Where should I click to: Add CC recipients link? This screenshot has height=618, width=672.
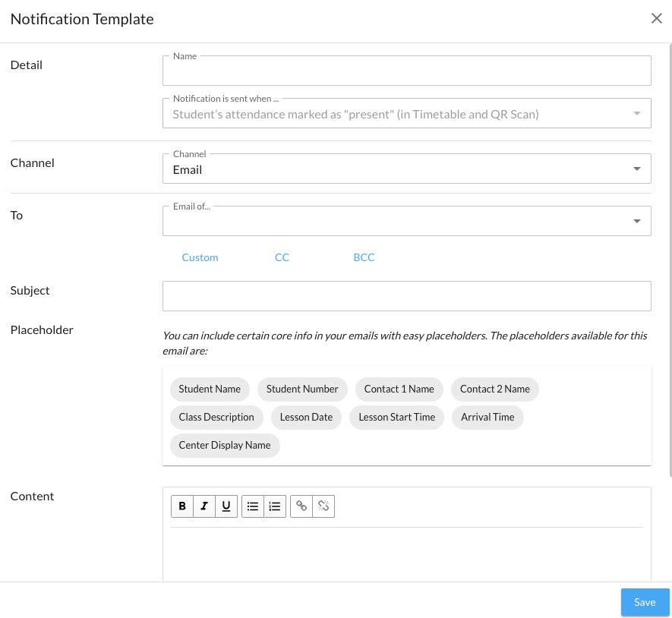[x=282, y=257]
